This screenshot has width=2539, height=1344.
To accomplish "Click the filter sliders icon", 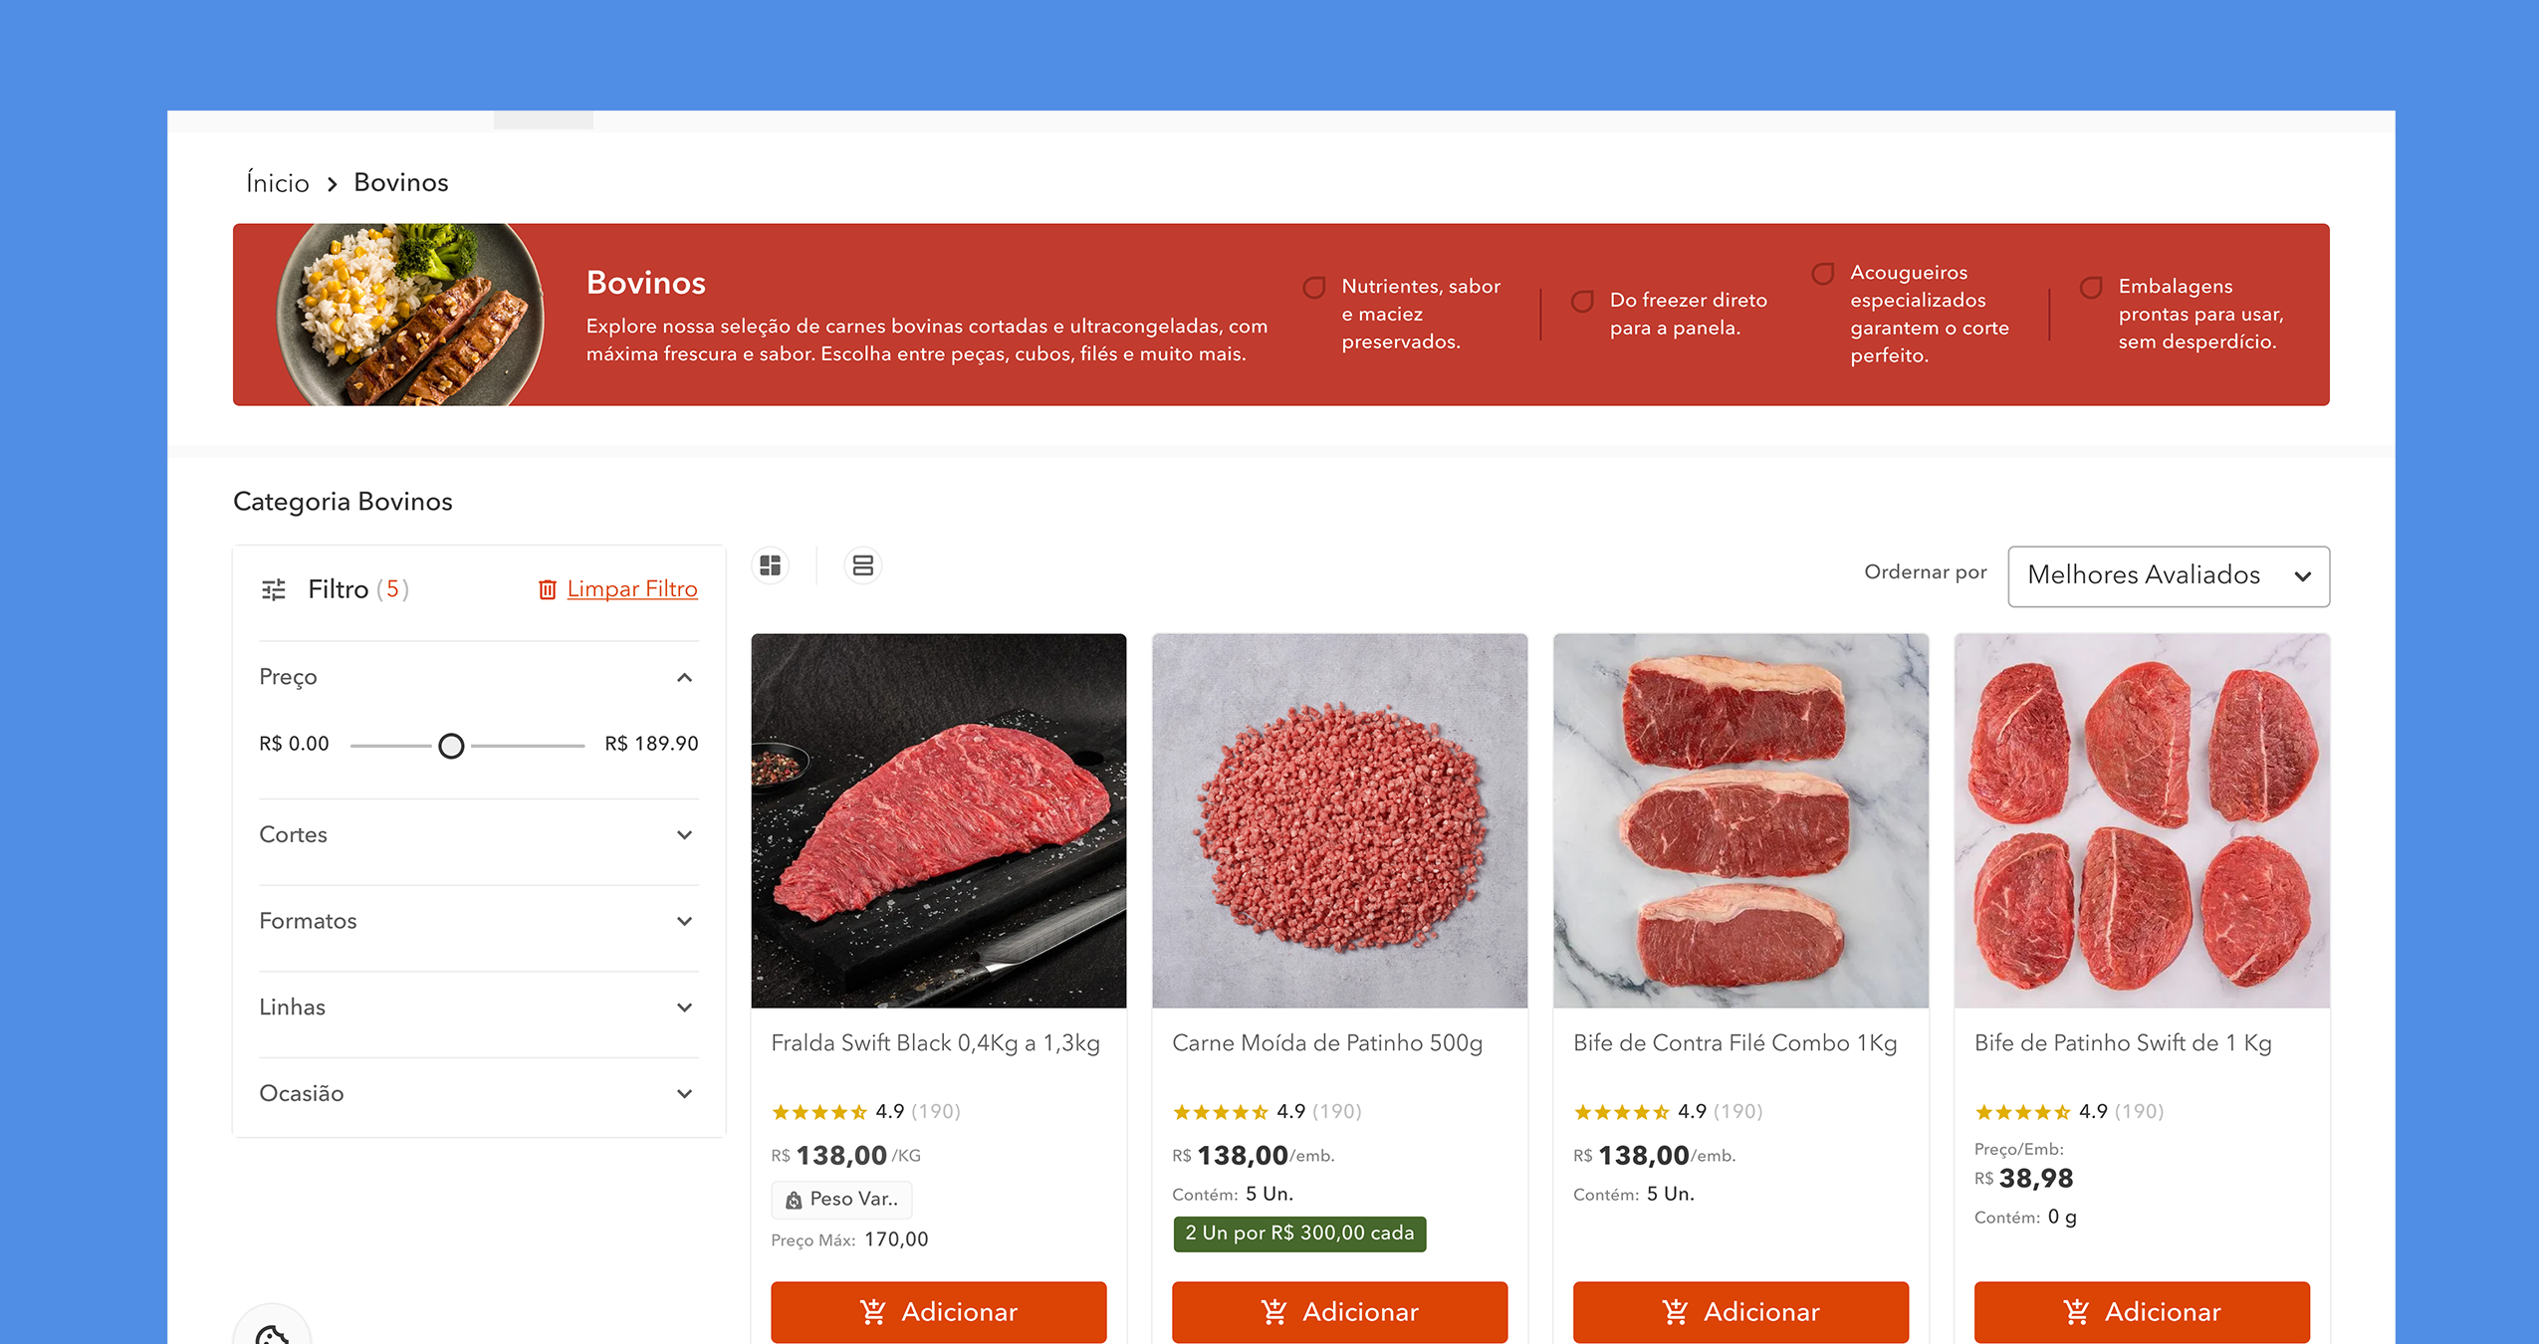I will pos(273,589).
